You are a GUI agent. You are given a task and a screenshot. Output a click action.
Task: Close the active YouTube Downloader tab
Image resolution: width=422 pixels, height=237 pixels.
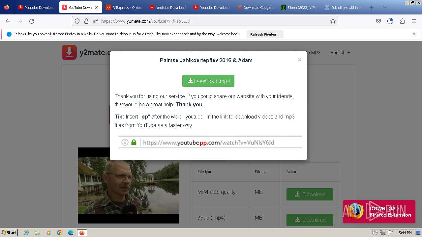point(97,7)
